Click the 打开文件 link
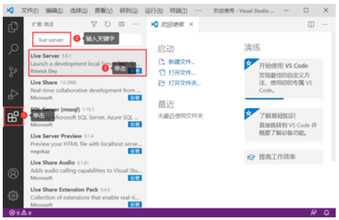 177,72
